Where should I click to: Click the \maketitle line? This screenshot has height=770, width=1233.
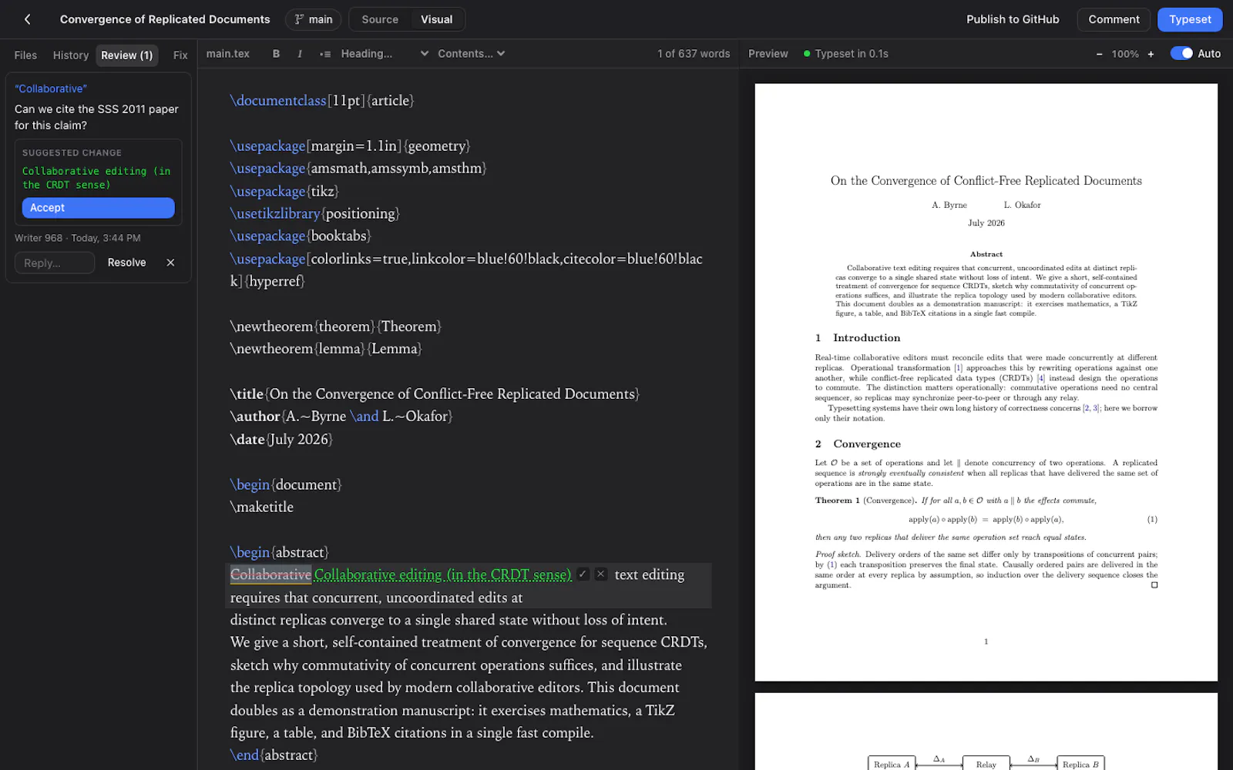pos(262,507)
